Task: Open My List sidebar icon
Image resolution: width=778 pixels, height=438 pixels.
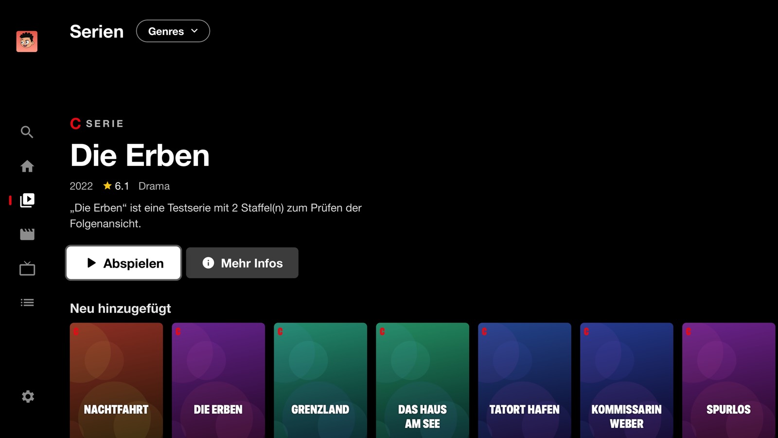Action: pyautogui.click(x=27, y=303)
